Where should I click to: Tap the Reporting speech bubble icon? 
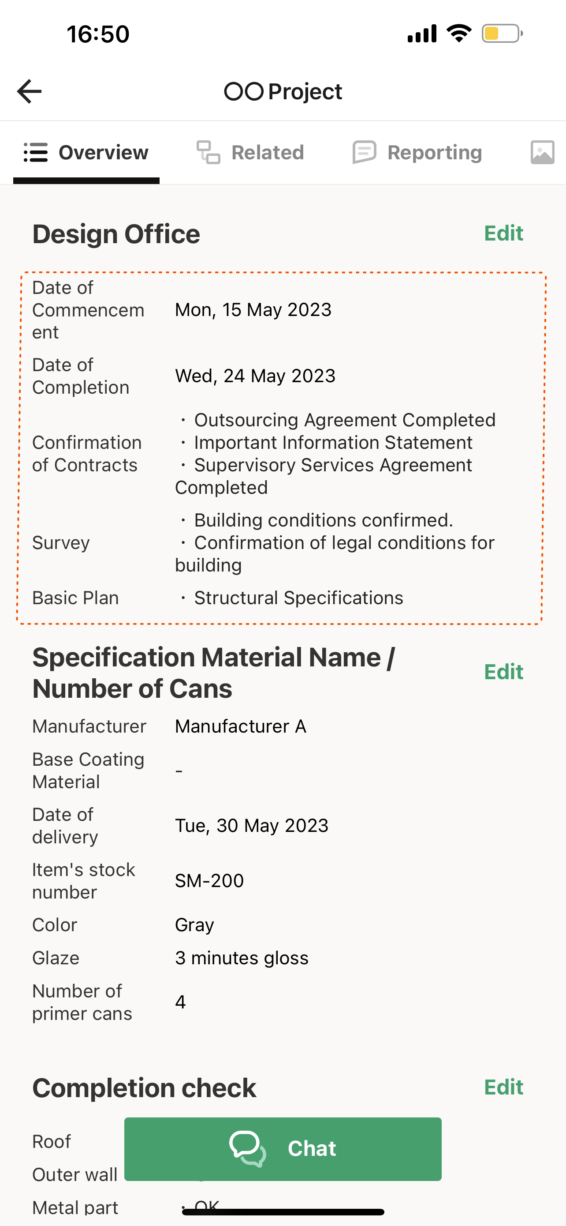[365, 153]
